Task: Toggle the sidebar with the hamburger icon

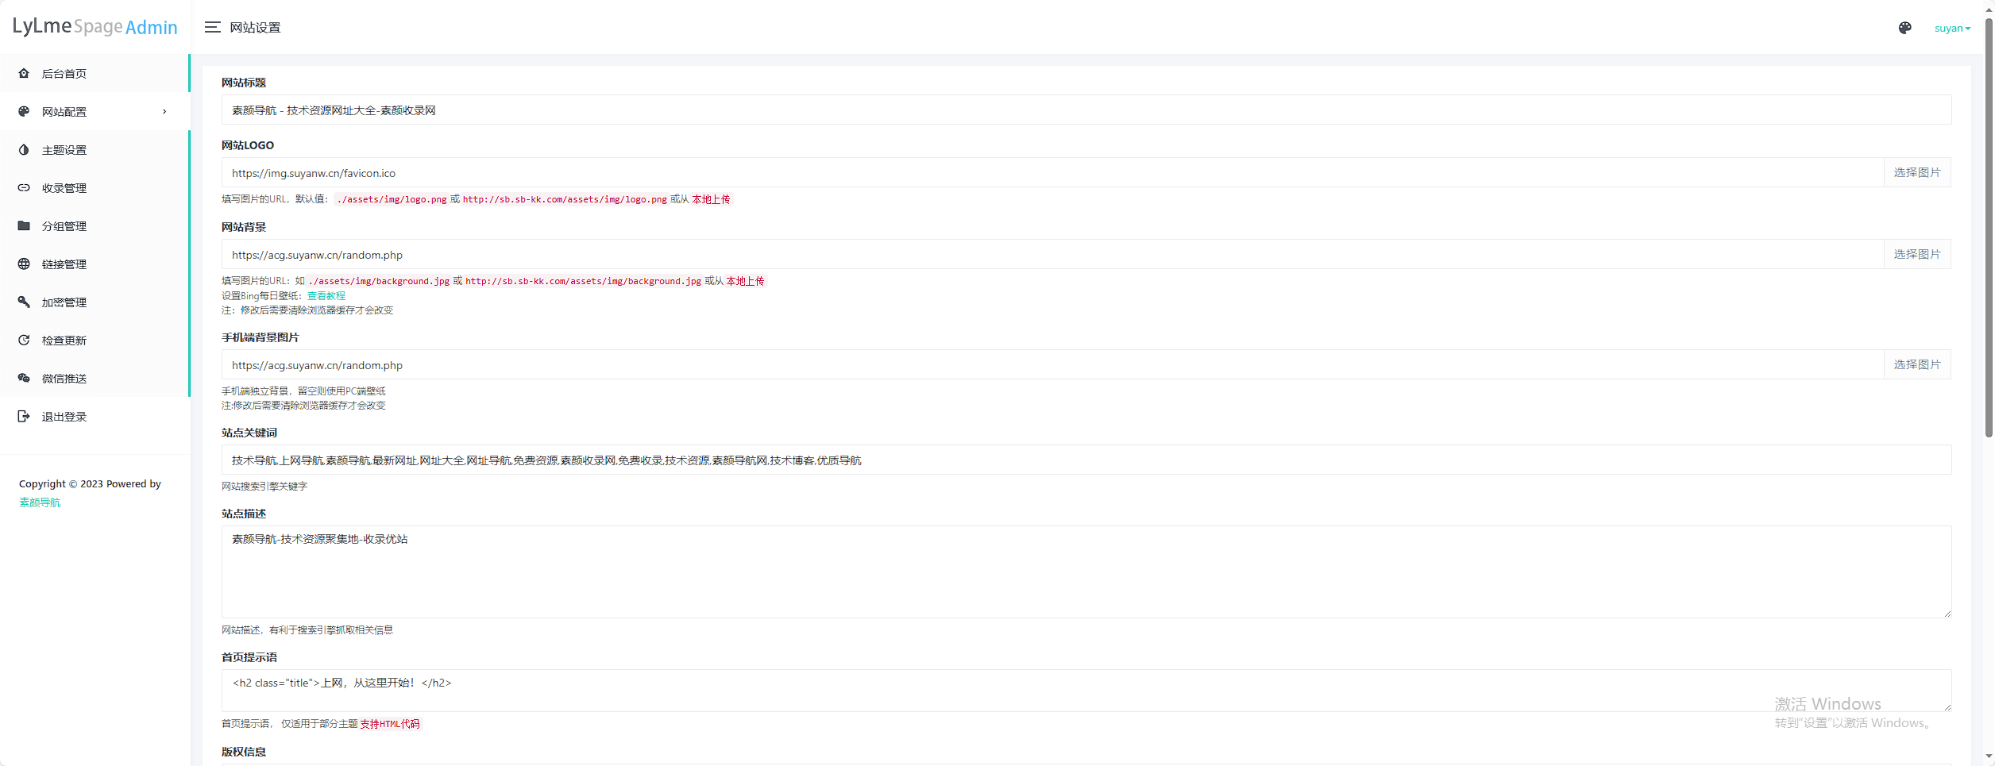Action: click(212, 27)
